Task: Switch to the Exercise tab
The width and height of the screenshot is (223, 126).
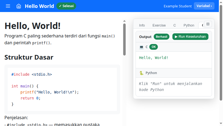Action: [x=159, y=25]
